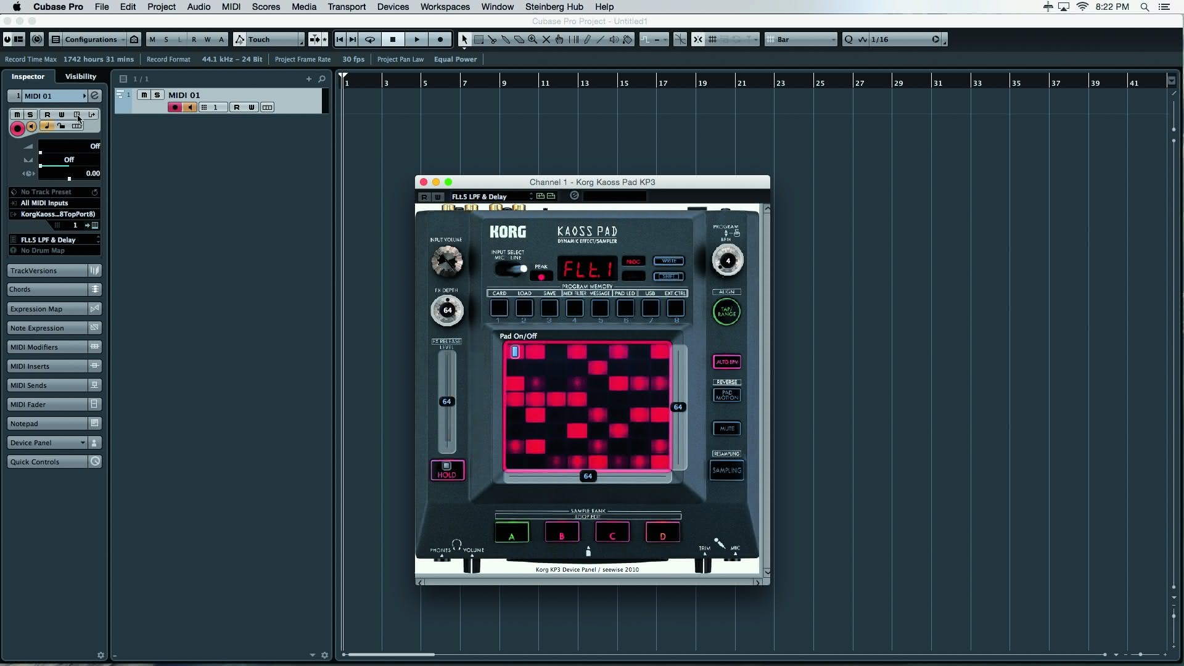Viewport: 1184px width, 666px height.
Task: Click the FX Depth knob on Kaoss Pad
Action: [447, 310]
